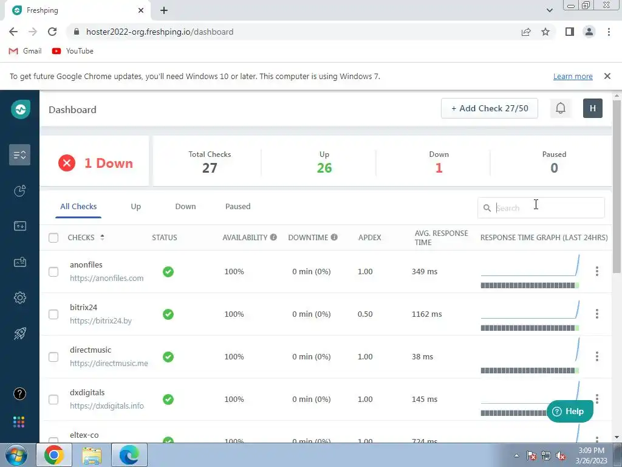Show hidden system tray icons arrow

[x=516, y=455]
